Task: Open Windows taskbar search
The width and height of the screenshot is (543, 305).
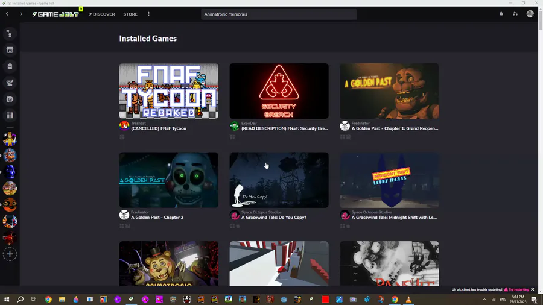Action: (21, 300)
